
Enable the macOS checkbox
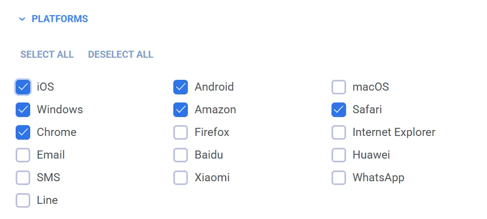339,87
